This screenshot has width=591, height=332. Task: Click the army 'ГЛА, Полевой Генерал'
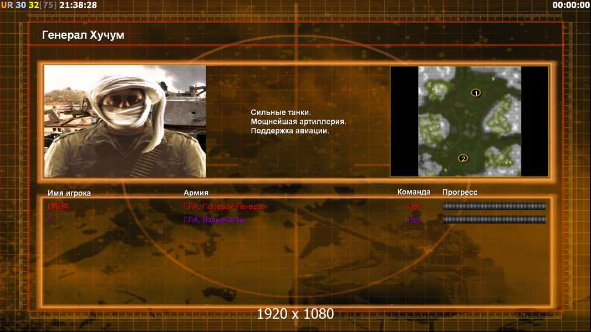[225, 206]
